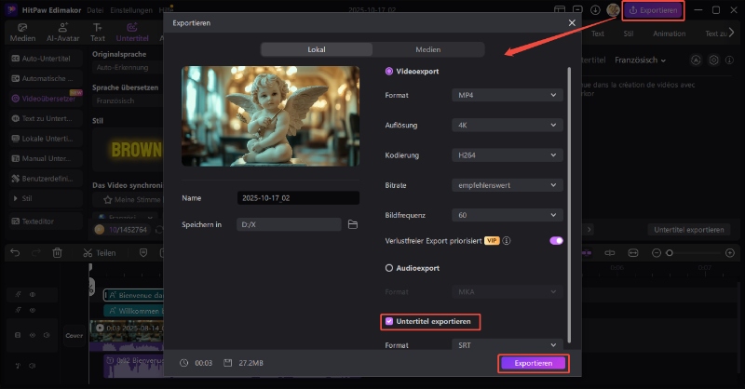Click the Medien icon in the top toolbar
Screen dimensions: 745x389
[20, 33]
